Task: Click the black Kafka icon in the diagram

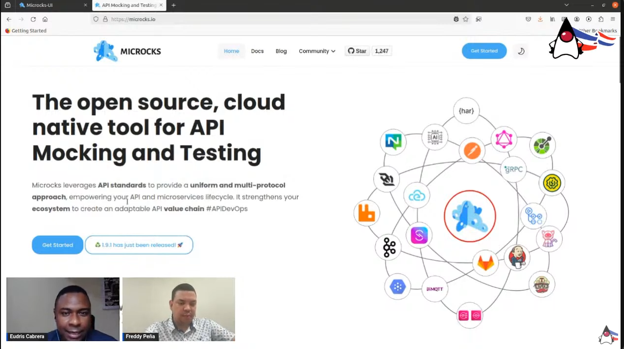Action: click(389, 247)
